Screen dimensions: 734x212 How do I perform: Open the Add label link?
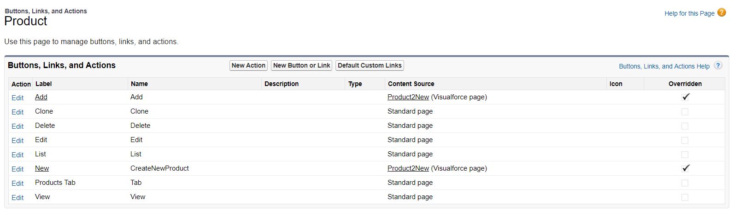pos(41,97)
